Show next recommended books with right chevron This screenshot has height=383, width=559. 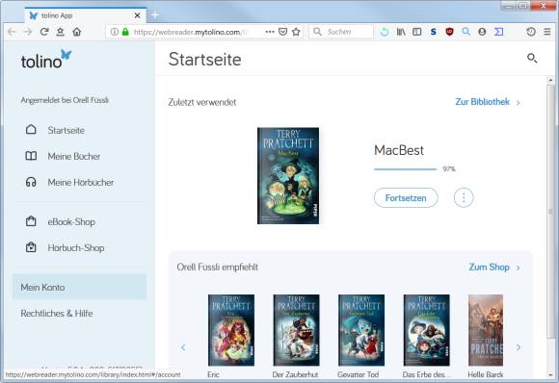click(519, 347)
